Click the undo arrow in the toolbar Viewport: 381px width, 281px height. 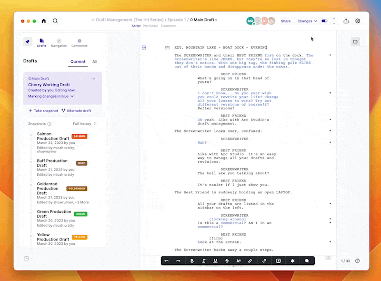click(167, 261)
